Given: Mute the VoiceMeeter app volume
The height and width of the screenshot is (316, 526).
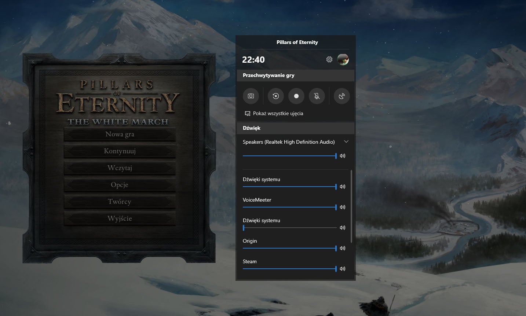Looking at the screenshot, I should 343,207.
